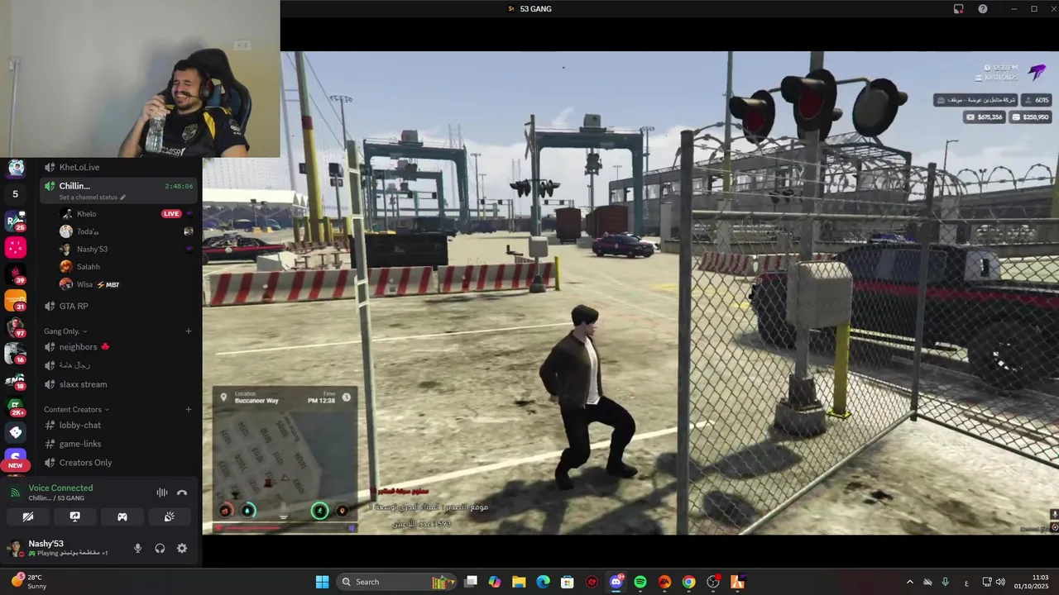Open server icon with 39 badge

click(16, 274)
